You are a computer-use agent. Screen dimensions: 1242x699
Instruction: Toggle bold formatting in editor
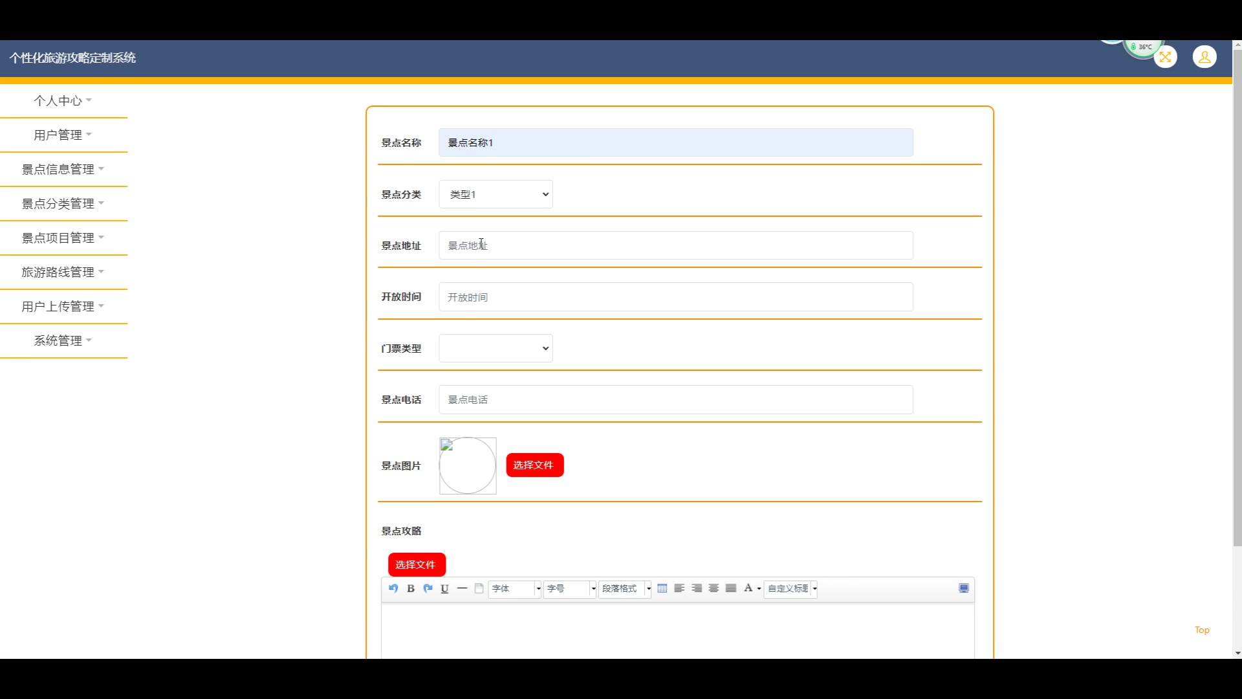[411, 588]
